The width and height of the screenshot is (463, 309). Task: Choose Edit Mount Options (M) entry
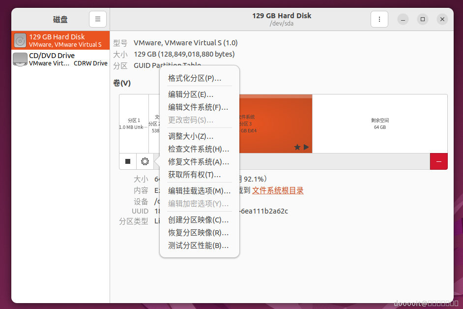click(200, 191)
